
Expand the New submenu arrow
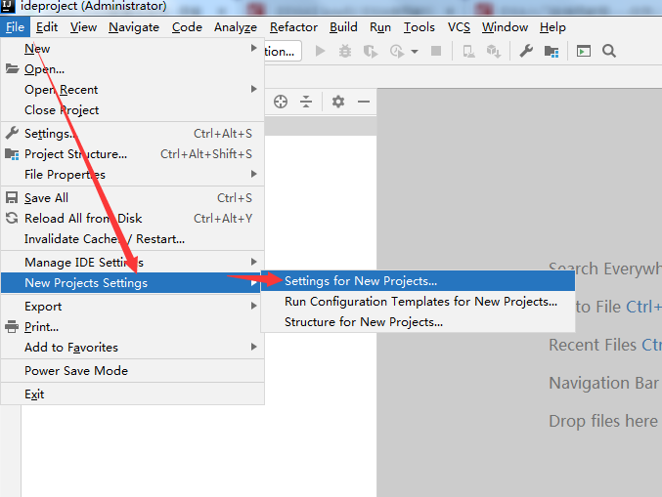coord(253,48)
